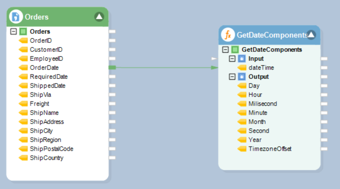The height and width of the screenshot is (189, 340).
Task: Collapse the Output node group
Action: coord(232,77)
